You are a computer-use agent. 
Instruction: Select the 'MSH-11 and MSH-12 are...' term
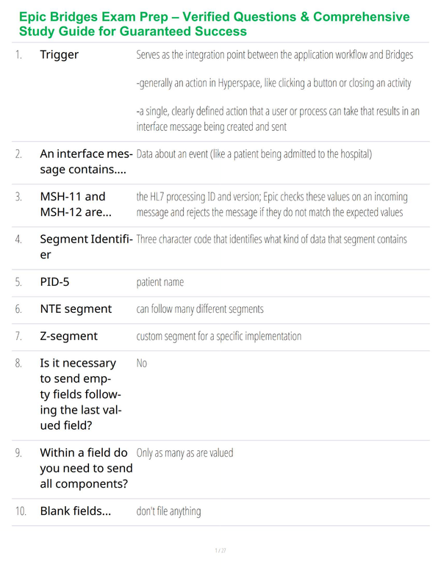(x=76, y=204)
